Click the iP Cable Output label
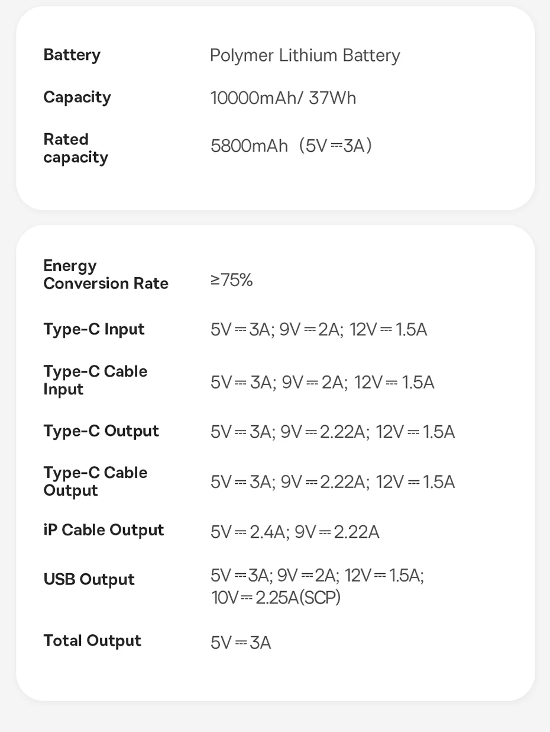This screenshot has width=550, height=732. pos(103,530)
